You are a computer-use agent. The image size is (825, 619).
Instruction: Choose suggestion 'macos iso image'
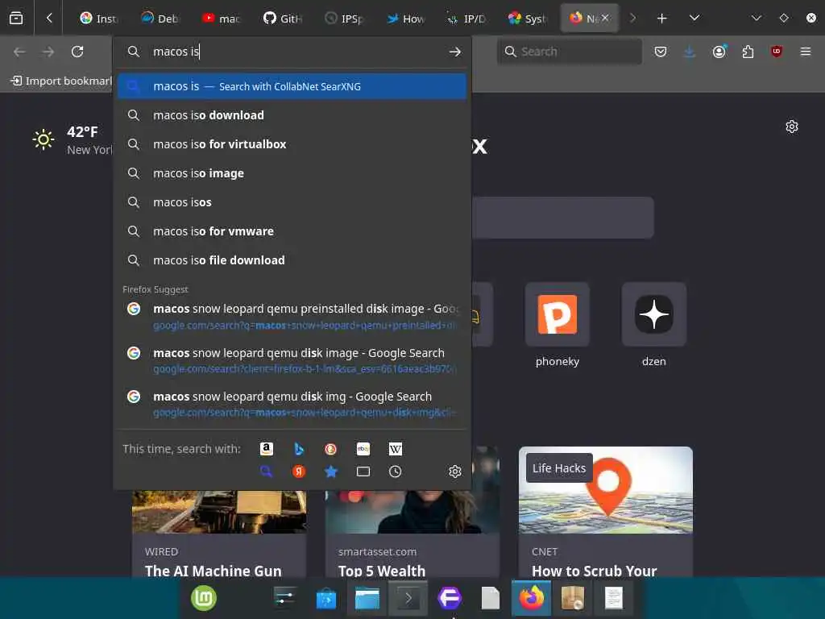click(x=292, y=173)
